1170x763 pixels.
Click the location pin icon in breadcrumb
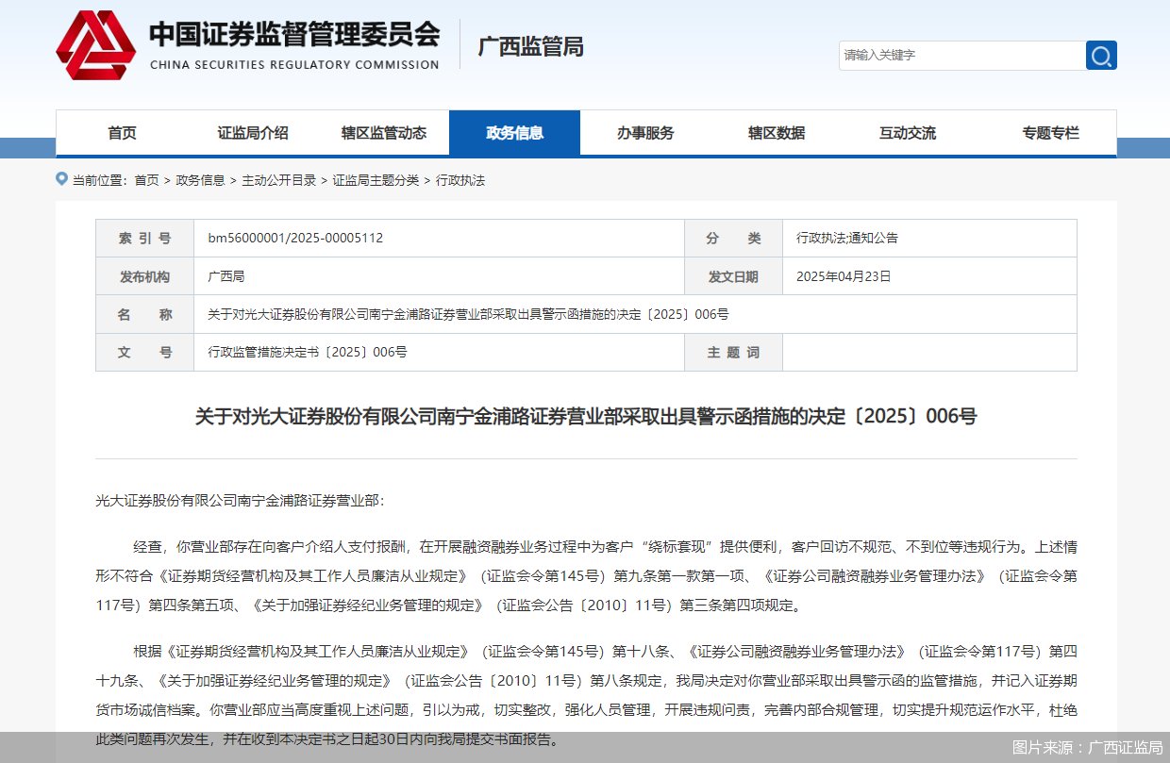tap(61, 179)
